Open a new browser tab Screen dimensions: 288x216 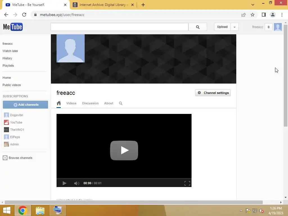pyautogui.click(x=143, y=5)
